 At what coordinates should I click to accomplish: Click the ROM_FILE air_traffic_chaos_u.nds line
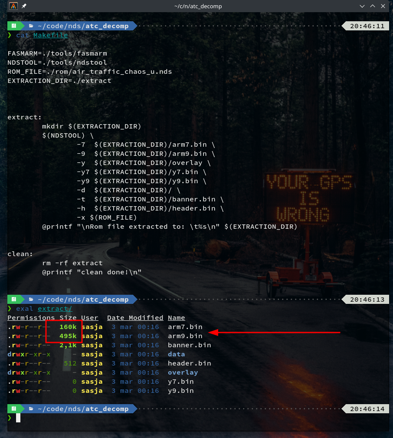tap(90, 72)
